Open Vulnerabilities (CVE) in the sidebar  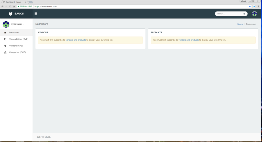pos(16,39)
